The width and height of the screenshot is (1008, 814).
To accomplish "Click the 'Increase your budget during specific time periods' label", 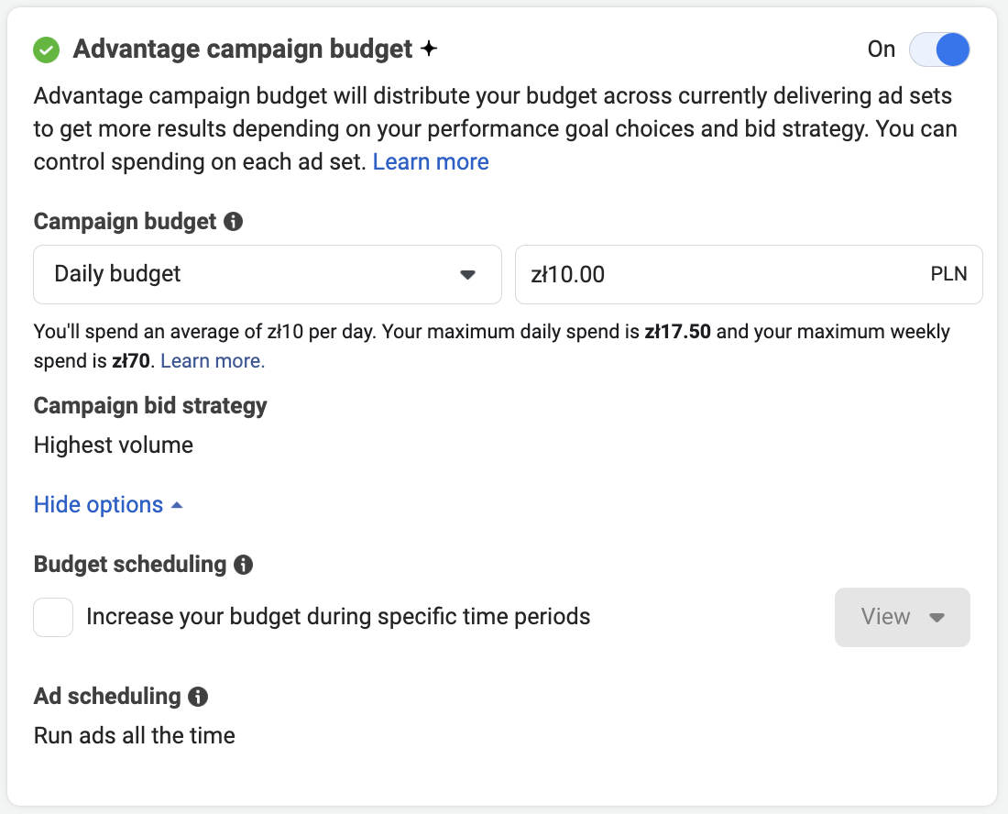I will coord(338,617).
